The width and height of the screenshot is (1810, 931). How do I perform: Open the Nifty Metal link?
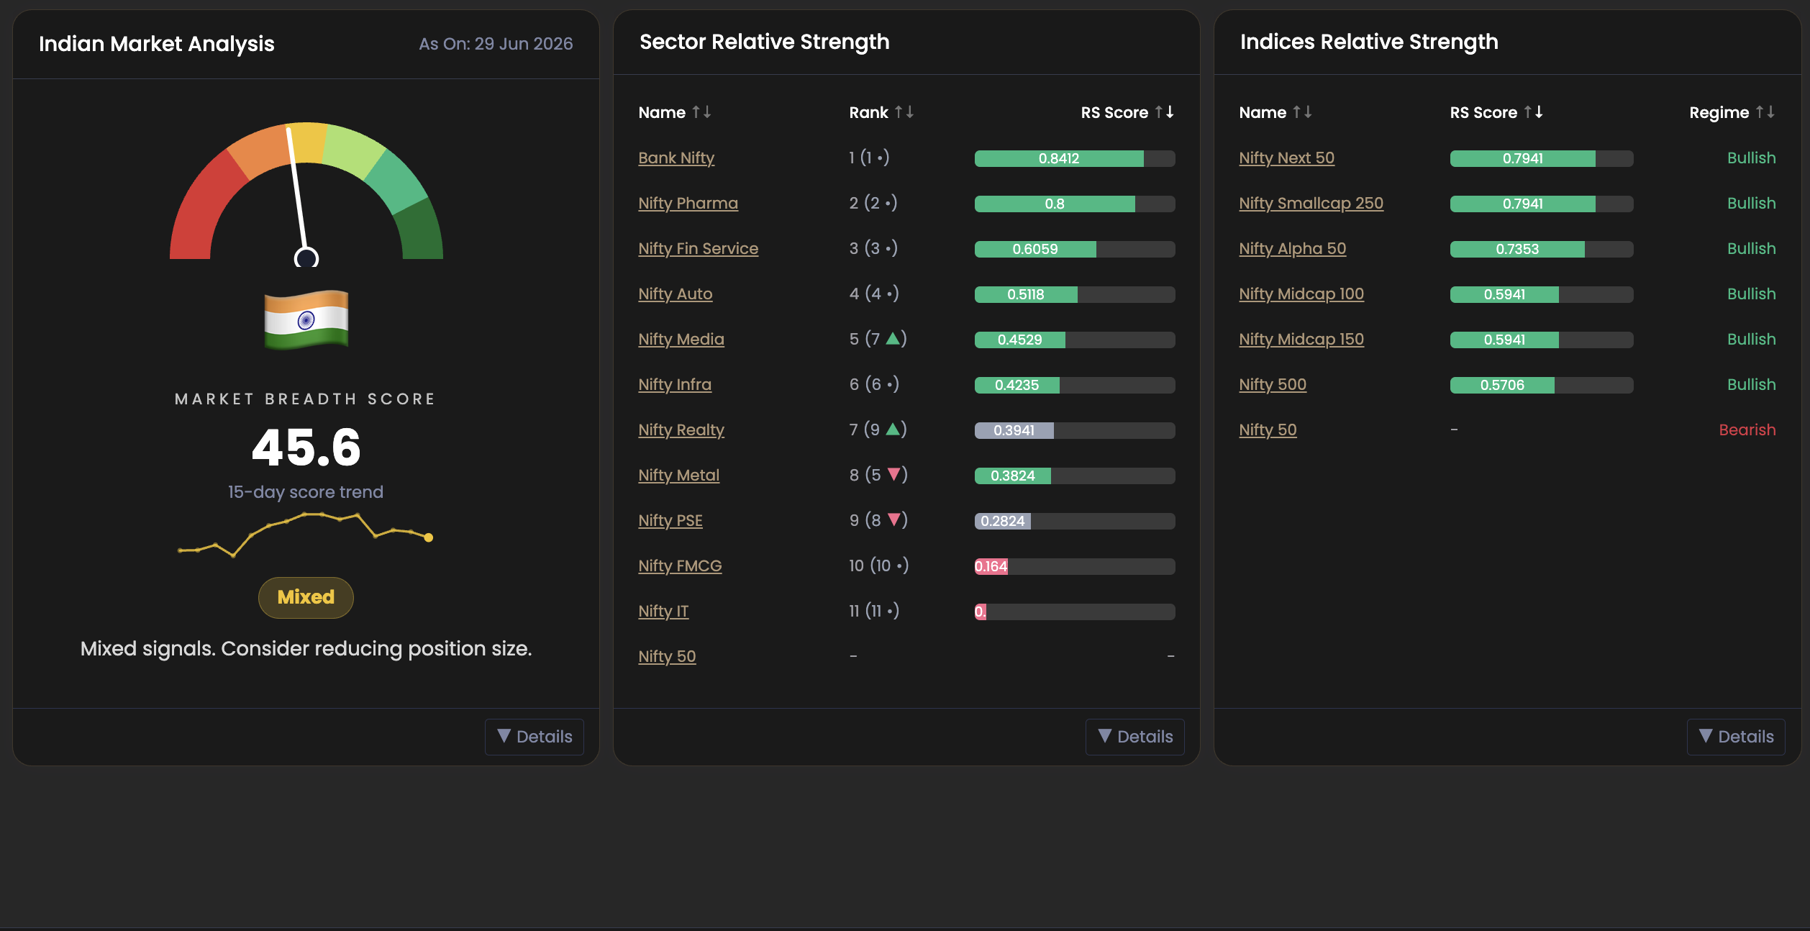click(x=678, y=475)
